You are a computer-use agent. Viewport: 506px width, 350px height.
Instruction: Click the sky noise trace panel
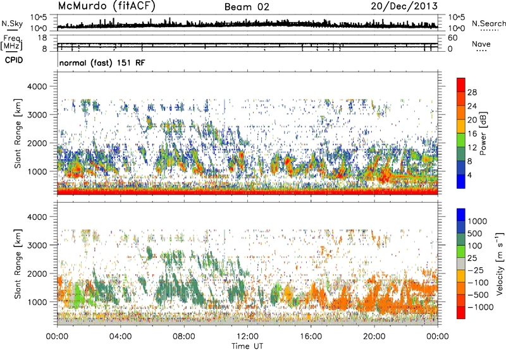247,23
